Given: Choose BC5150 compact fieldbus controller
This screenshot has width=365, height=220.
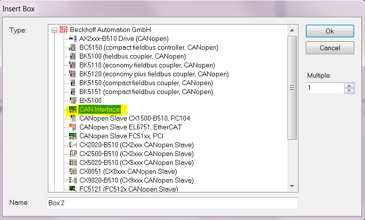Looking at the screenshot, I should 149,47.
